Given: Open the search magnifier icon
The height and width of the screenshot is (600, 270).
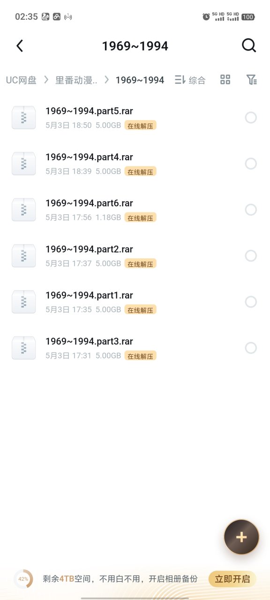Looking at the screenshot, I should (249, 45).
